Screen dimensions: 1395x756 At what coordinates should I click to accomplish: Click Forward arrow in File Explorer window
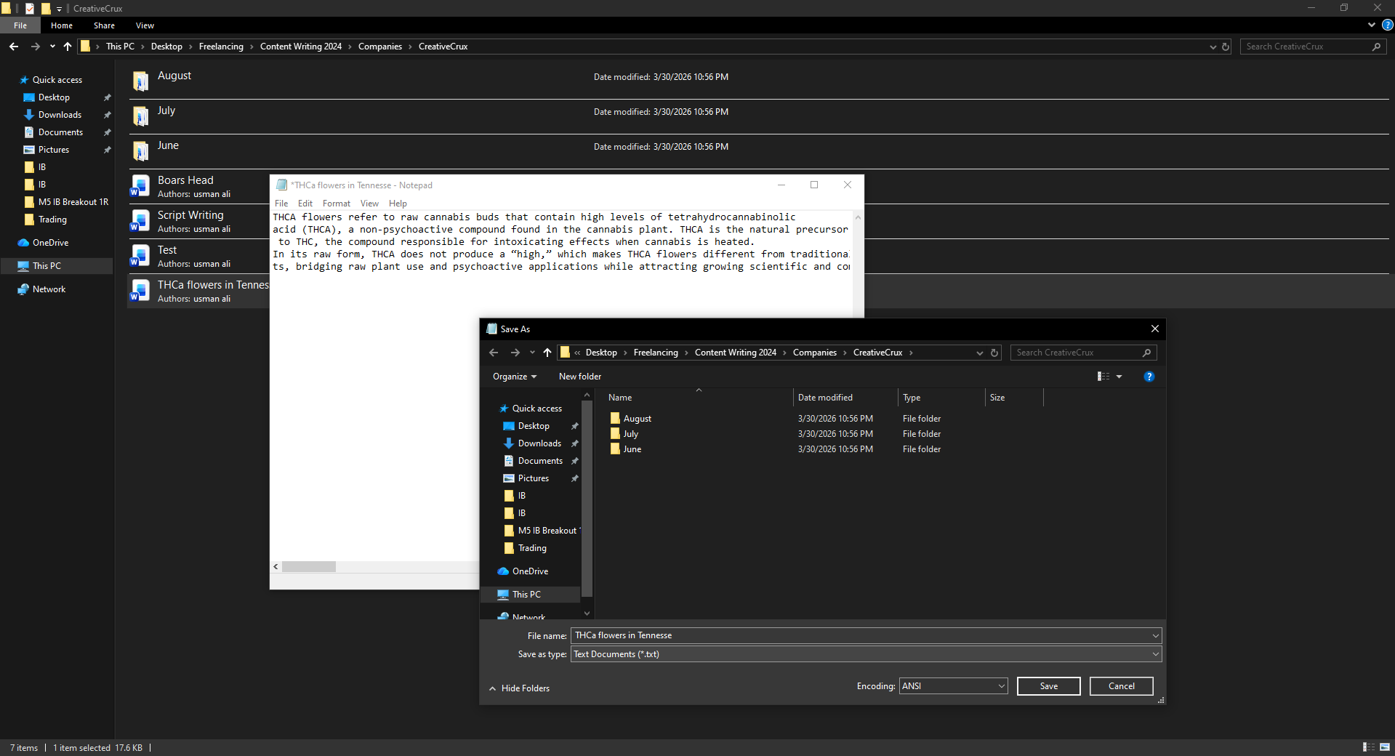pyautogui.click(x=35, y=47)
